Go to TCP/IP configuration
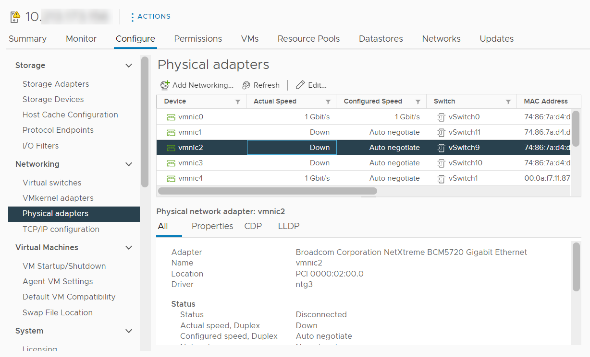 [x=61, y=229]
